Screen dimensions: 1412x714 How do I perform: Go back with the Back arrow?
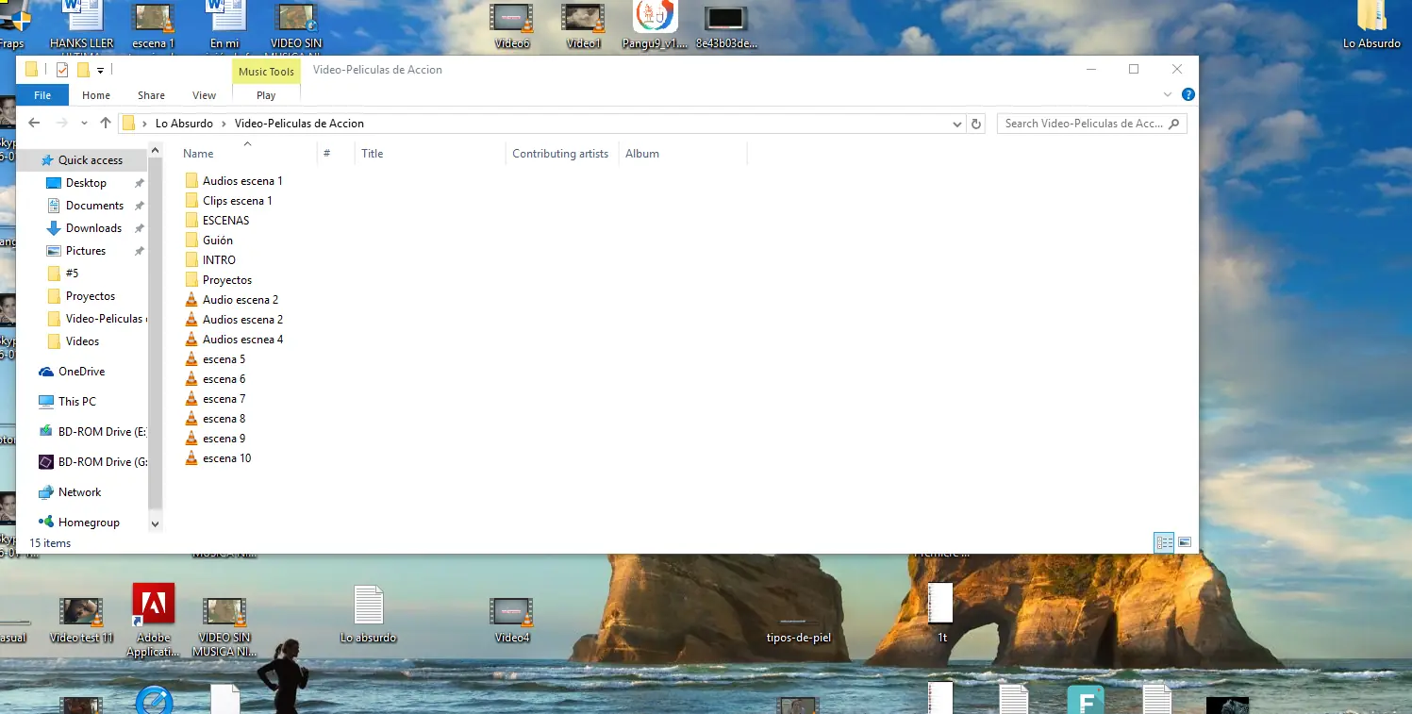[x=34, y=123]
